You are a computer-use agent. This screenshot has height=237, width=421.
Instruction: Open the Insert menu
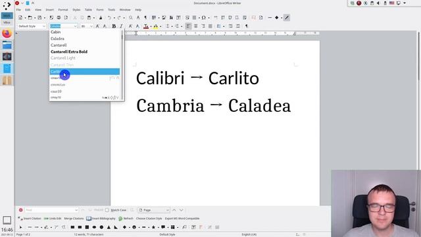50,10
